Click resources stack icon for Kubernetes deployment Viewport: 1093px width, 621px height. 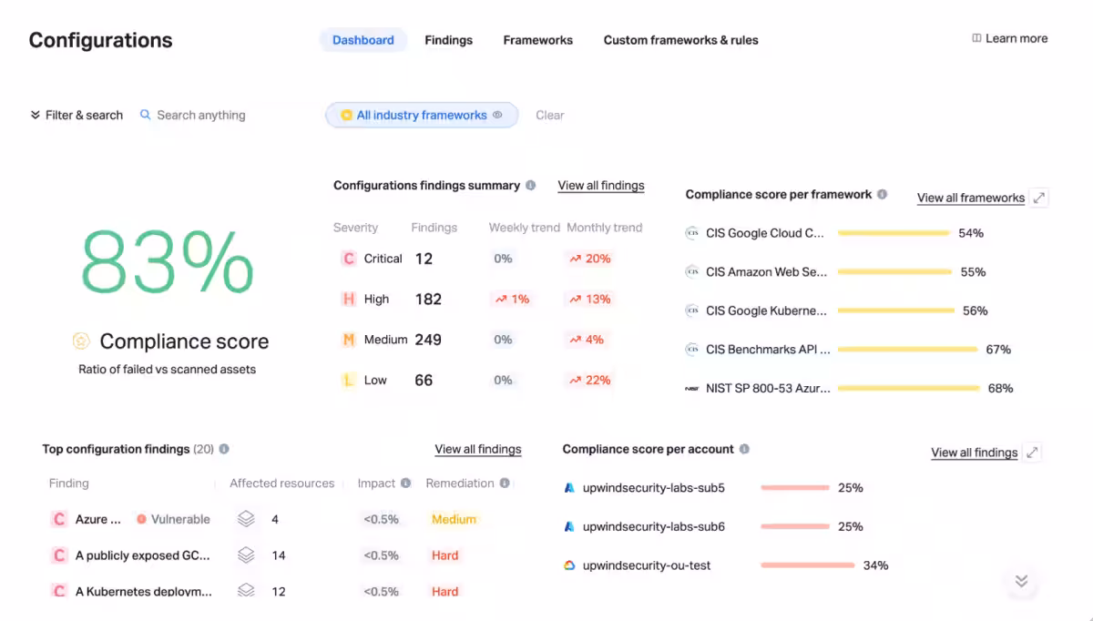pyautogui.click(x=245, y=591)
